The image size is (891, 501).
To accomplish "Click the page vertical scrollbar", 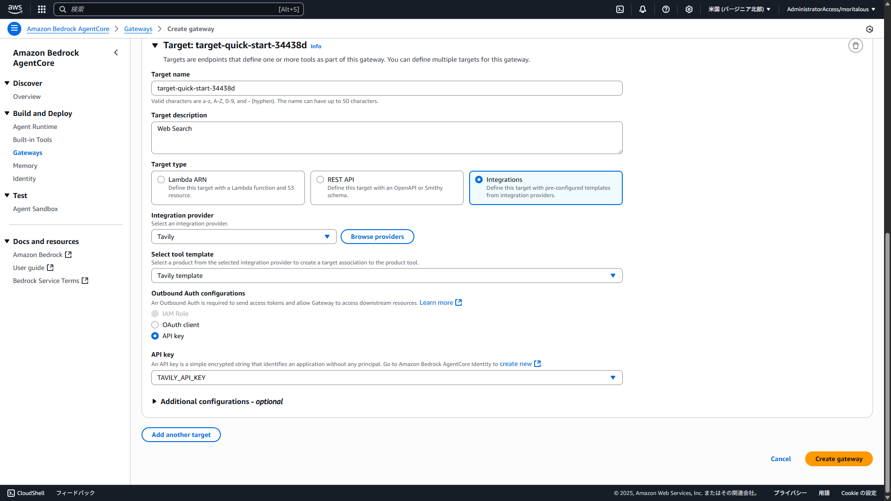I will click(x=887, y=362).
